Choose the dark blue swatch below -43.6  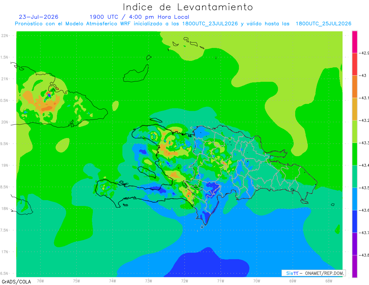tap(355, 221)
